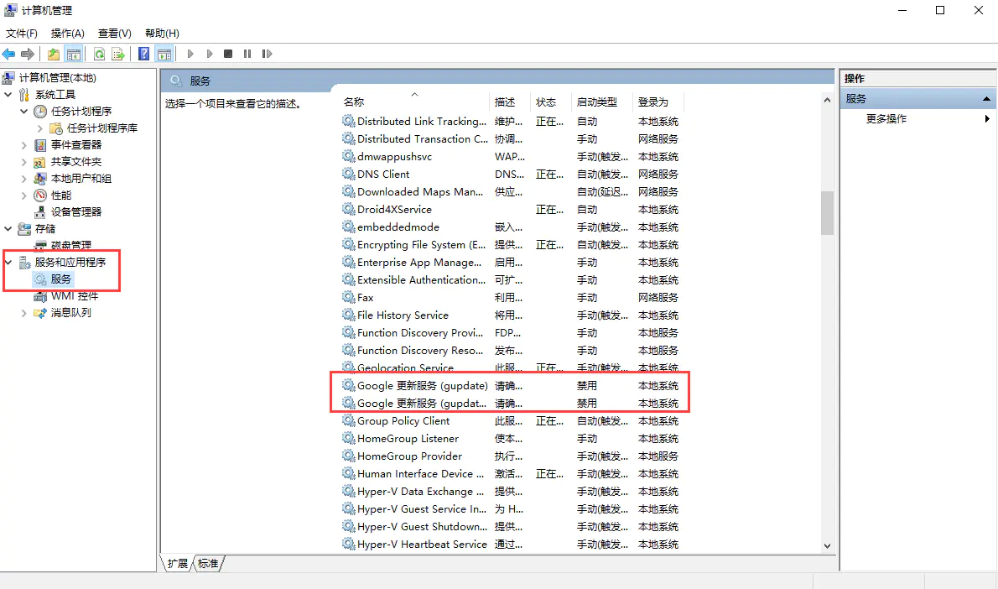Select the Droid4XService row
The image size is (998, 589).
511,210
